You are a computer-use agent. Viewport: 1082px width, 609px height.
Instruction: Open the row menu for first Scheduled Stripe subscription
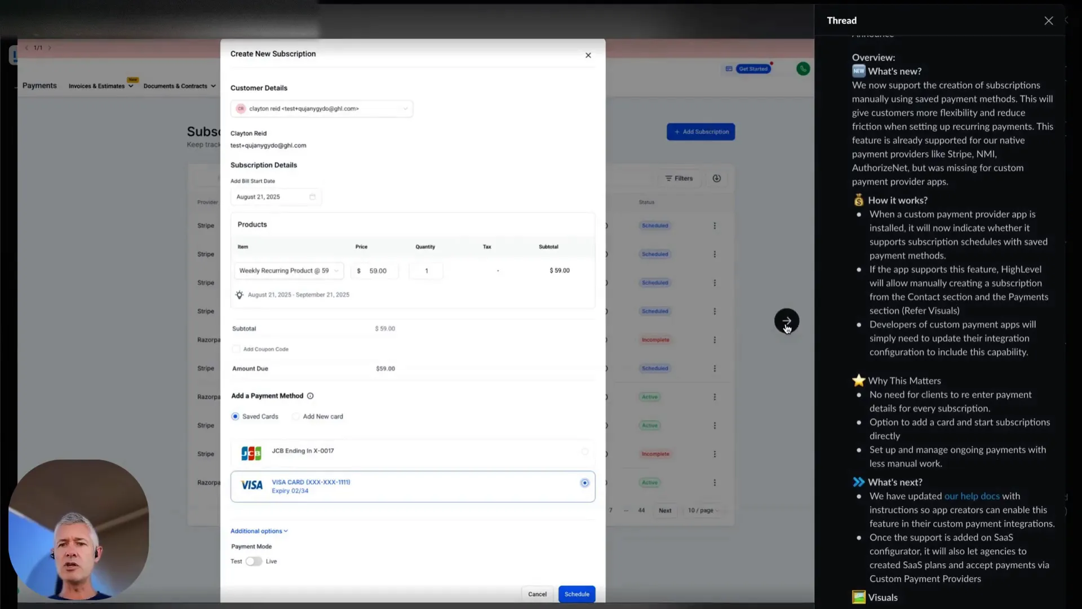(x=715, y=226)
